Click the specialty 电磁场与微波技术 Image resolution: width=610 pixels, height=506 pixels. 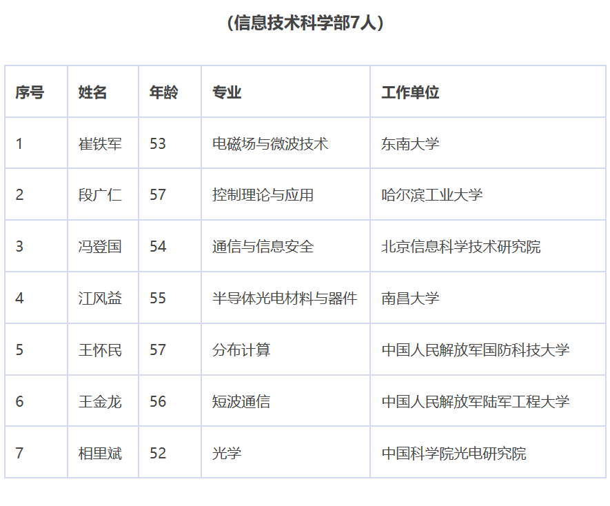pyautogui.click(x=270, y=143)
